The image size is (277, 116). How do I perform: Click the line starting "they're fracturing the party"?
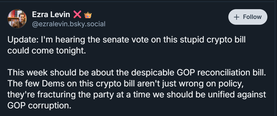tap(137, 95)
